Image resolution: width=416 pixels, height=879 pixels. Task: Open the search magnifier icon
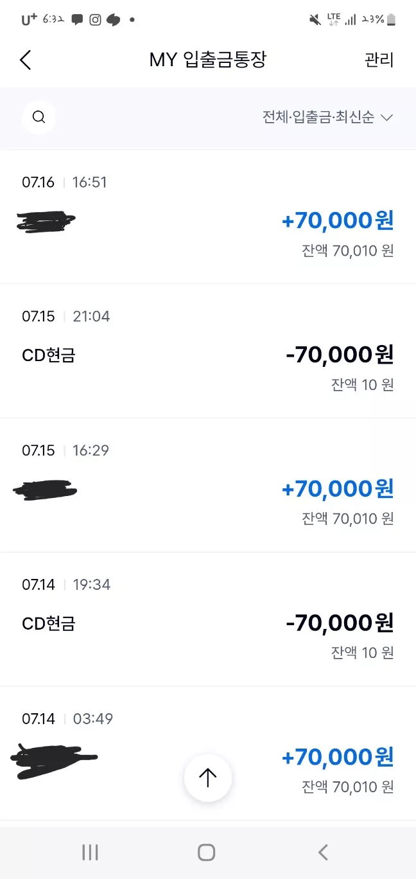pos(39,117)
